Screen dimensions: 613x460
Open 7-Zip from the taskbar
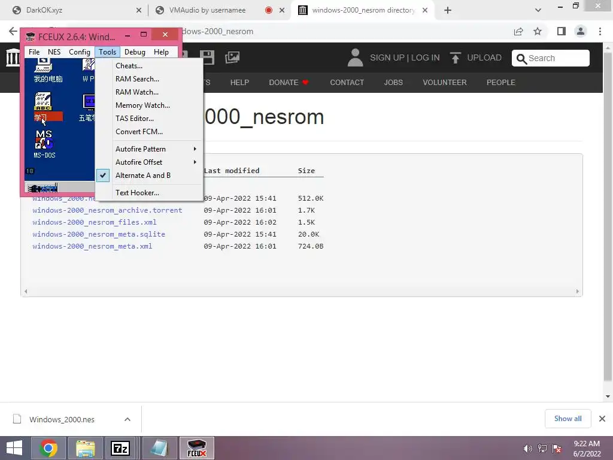120,448
